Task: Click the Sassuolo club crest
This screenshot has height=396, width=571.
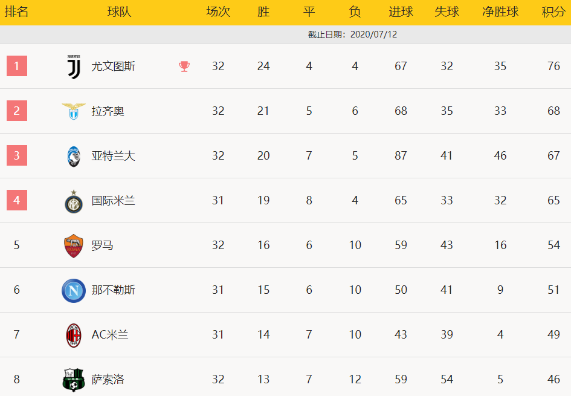Action: [74, 380]
